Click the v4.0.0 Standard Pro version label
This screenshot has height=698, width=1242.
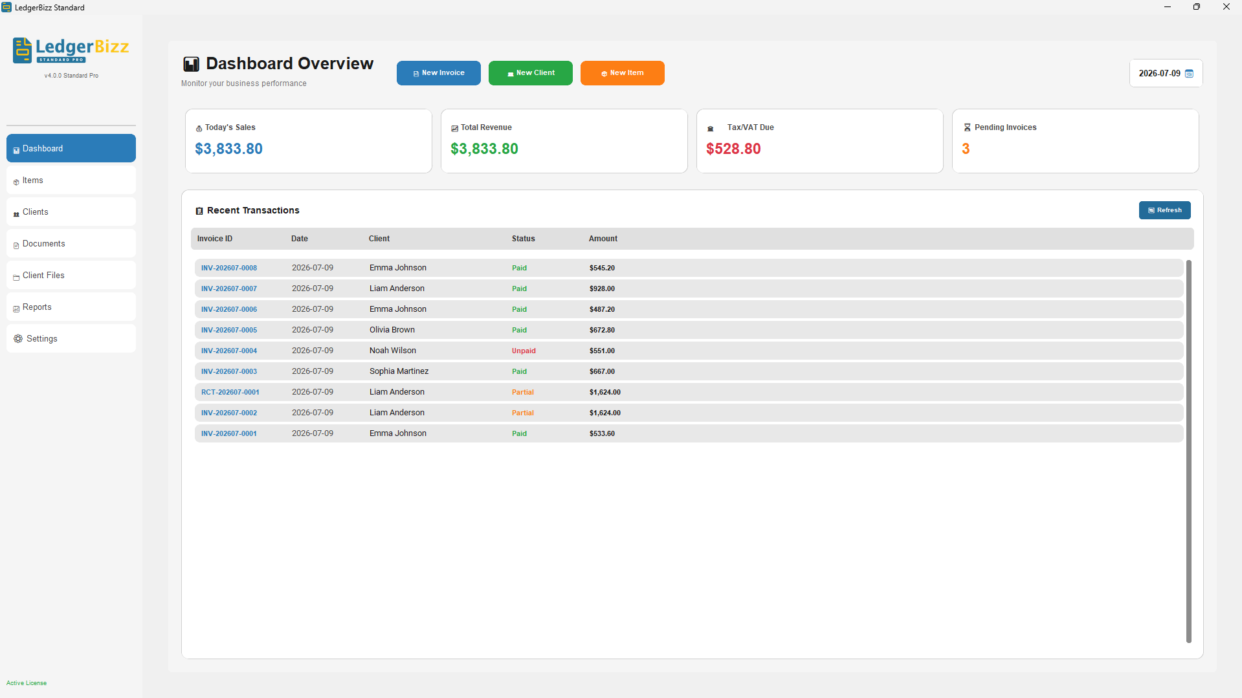[71, 76]
